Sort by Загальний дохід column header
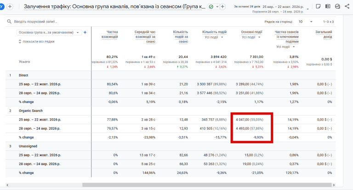The width and height of the screenshot is (353, 190). tap(324, 34)
